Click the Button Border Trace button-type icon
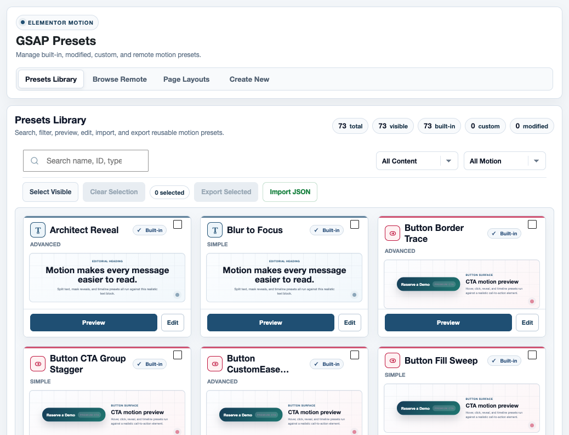 pyautogui.click(x=392, y=233)
